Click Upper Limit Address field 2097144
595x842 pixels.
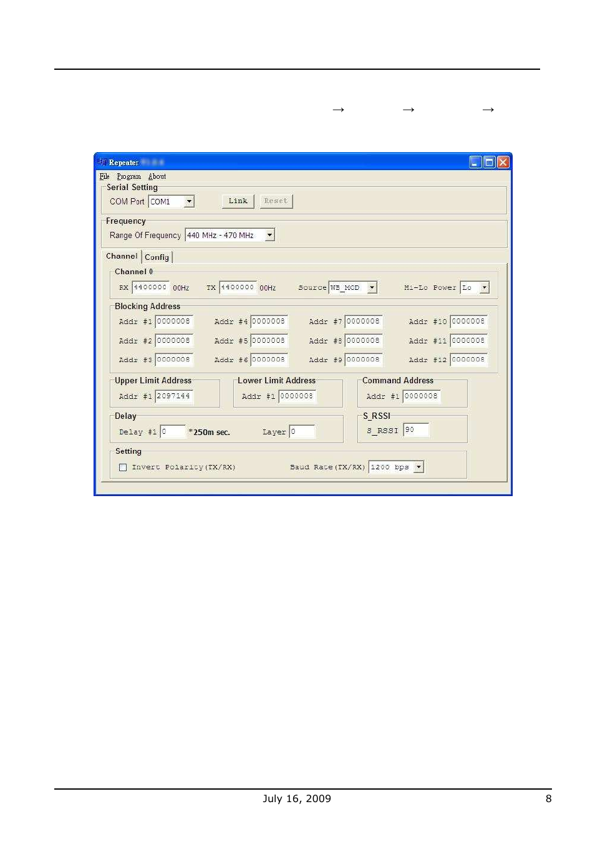tap(174, 396)
